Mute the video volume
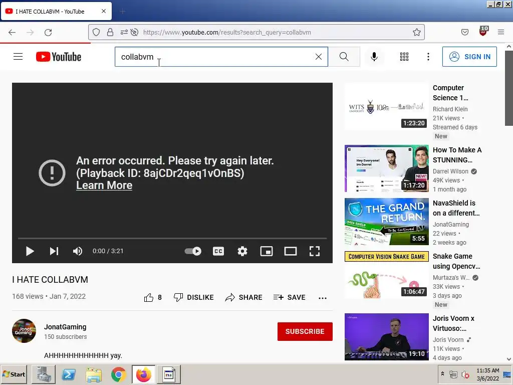The height and width of the screenshot is (385, 513). coord(78,251)
